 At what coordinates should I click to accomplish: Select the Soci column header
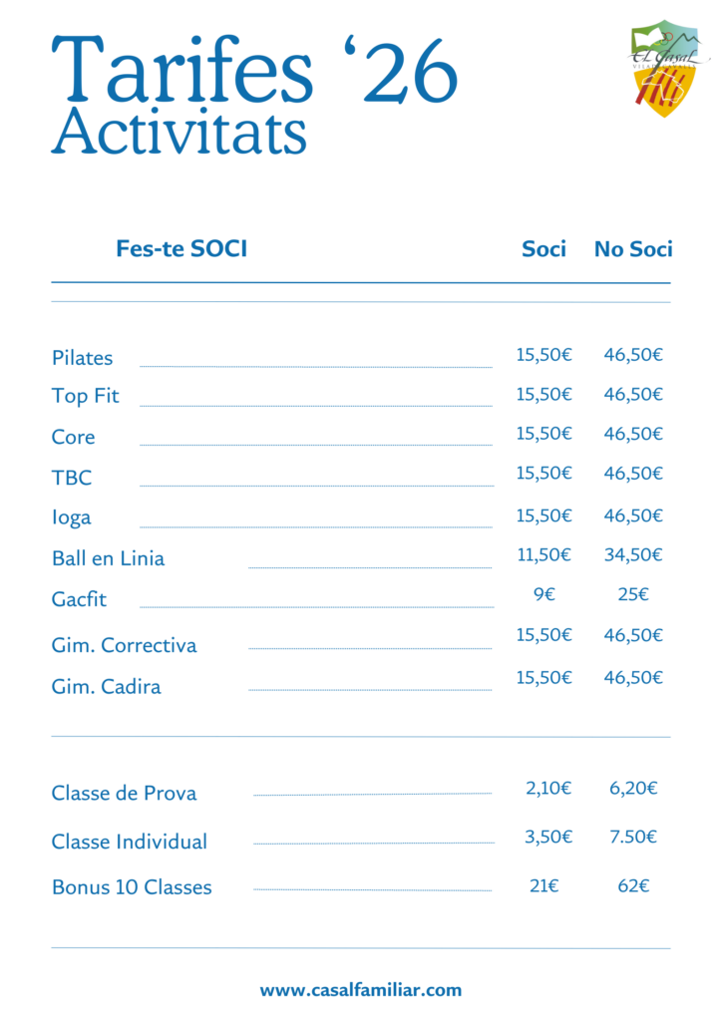[x=543, y=249]
